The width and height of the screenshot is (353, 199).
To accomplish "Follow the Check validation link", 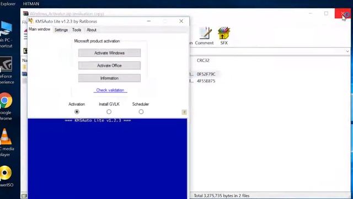I will click(110, 90).
